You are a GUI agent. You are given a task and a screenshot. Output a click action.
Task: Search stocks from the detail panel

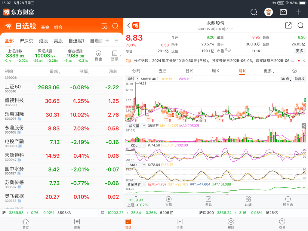pyautogui.click(x=300, y=25)
